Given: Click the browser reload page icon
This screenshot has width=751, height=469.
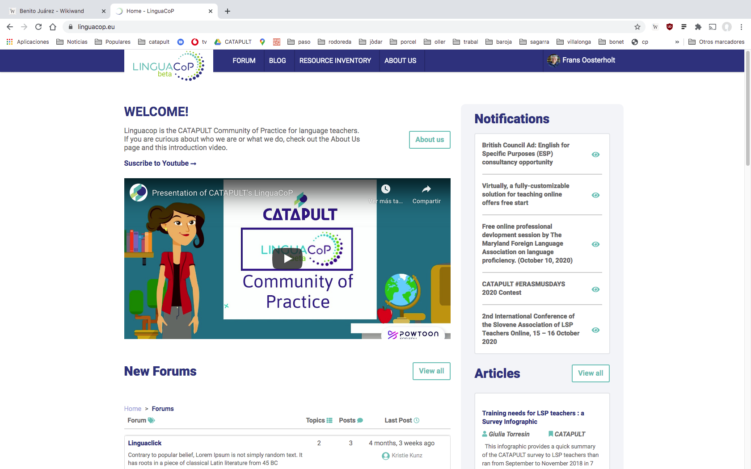Looking at the screenshot, I should tap(38, 27).
